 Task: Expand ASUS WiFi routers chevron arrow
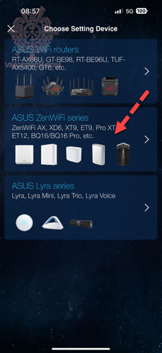point(147,72)
